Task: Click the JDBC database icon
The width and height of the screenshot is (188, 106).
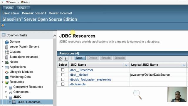Action: pos(11,97)
